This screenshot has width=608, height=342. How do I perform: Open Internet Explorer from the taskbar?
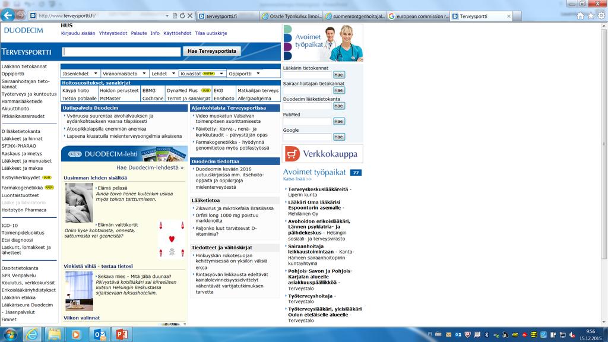[x=32, y=334]
